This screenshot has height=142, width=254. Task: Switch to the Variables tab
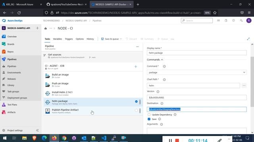tap(57, 39)
